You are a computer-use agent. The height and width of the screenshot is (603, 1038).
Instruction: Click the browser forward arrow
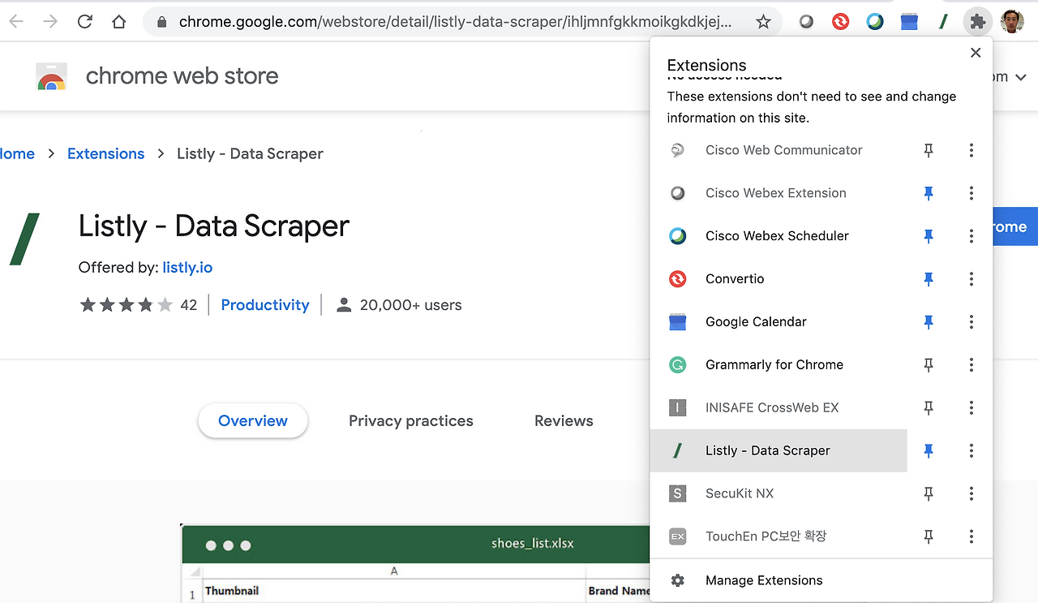(x=50, y=22)
